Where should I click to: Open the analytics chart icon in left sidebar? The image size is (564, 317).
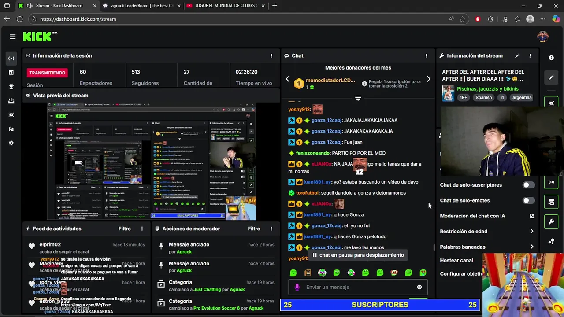pyautogui.click(x=11, y=73)
